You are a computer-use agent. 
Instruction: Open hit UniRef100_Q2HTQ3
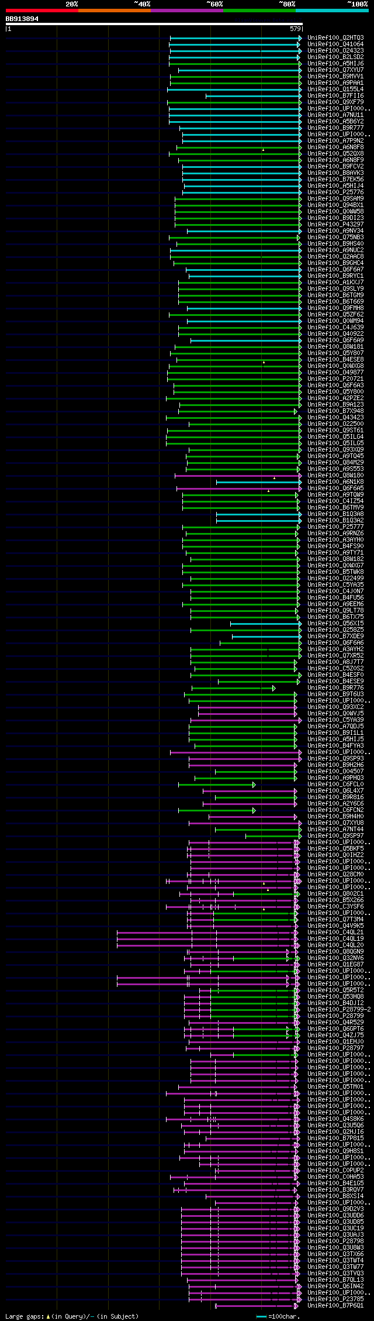click(335, 37)
